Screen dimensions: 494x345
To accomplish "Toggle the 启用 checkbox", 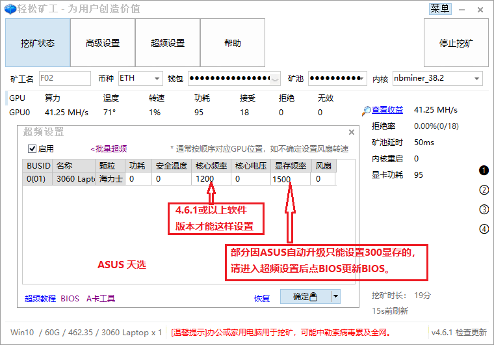I will click(x=32, y=149).
